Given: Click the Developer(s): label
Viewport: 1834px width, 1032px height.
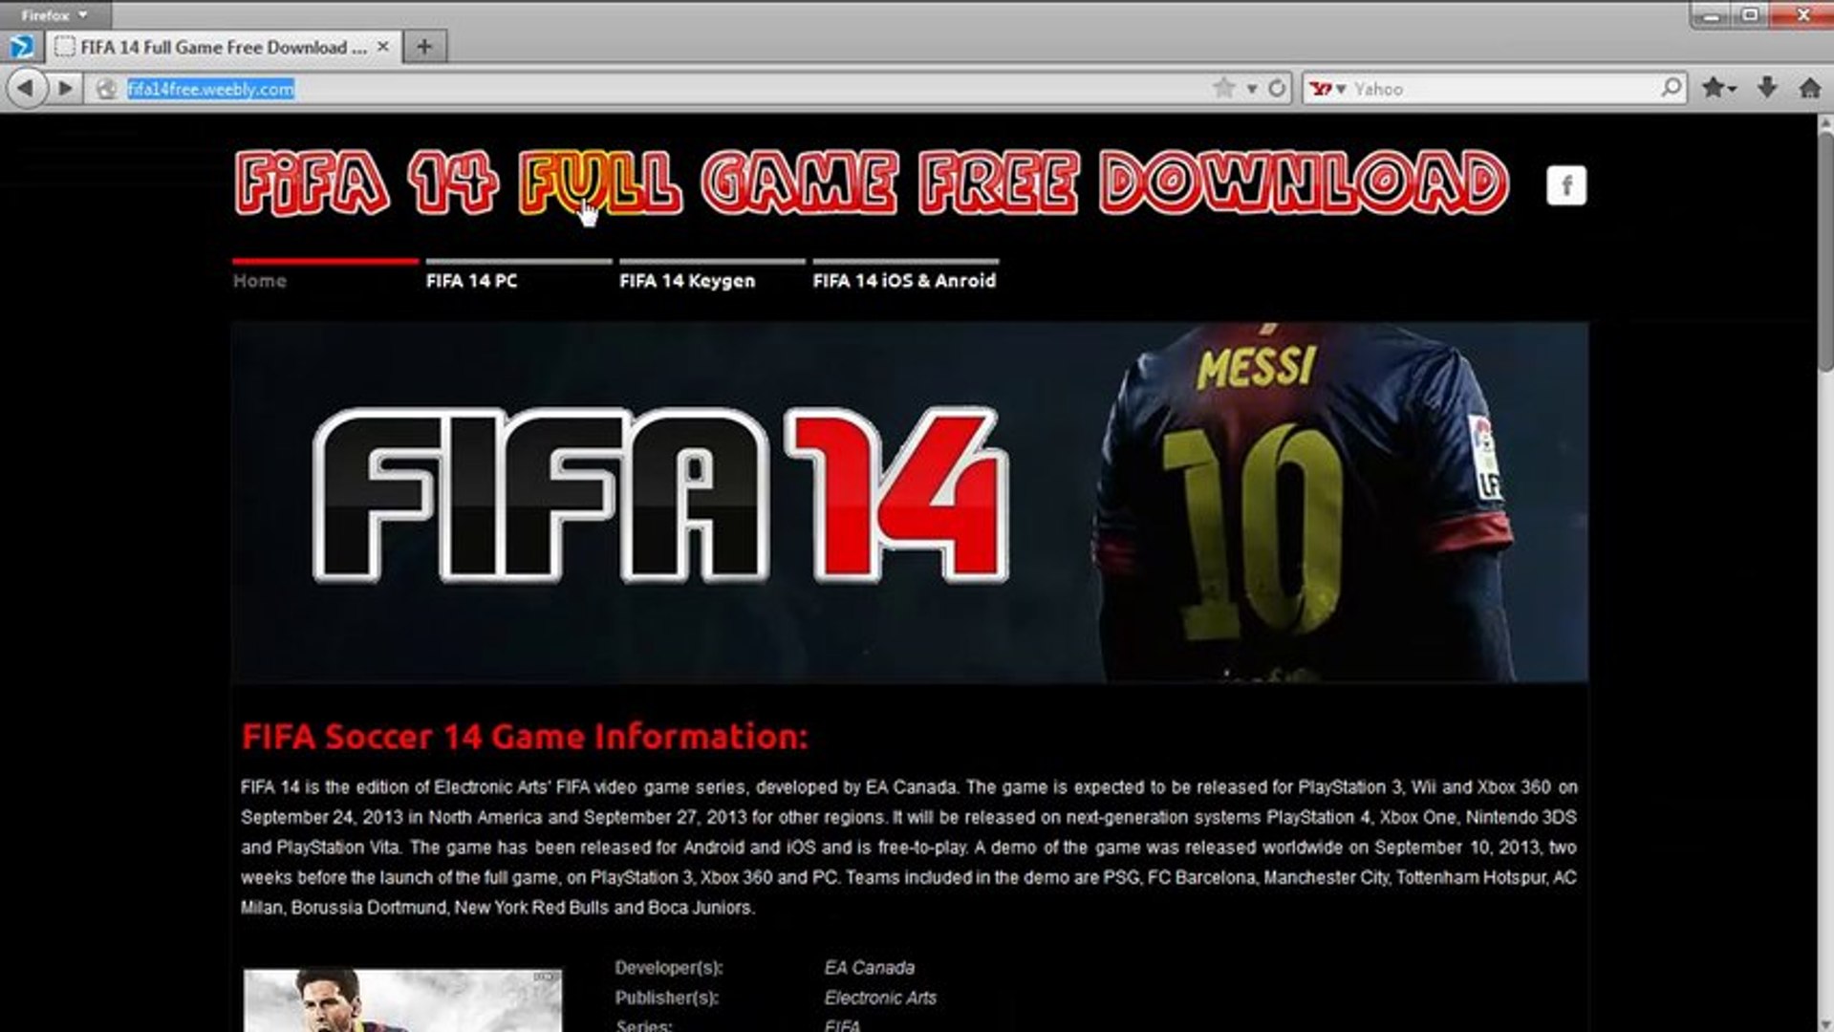Looking at the screenshot, I should tap(669, 968).
